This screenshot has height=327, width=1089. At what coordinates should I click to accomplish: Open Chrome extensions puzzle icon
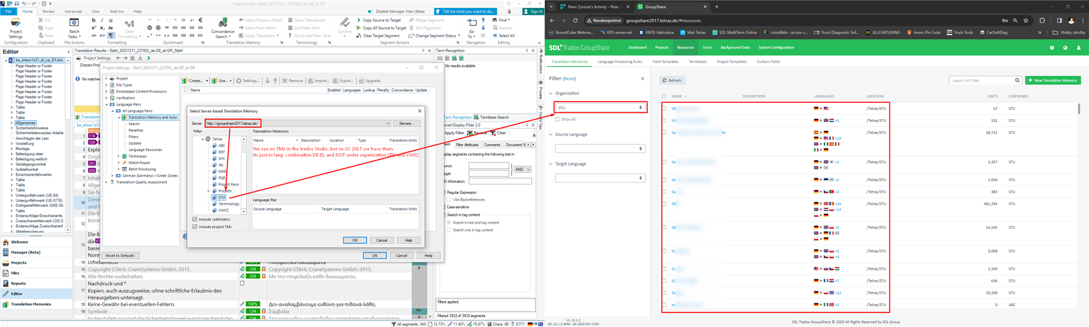[1042, 21]
